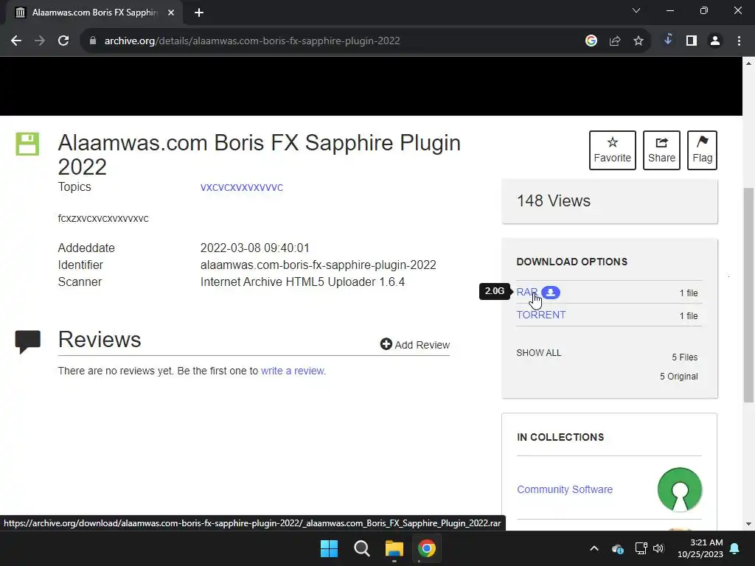Viewport: 755px width, 566px height.
Task: Click the description text fcxzxvcxvcxvxvvxvc
Action: click(103, 218)
